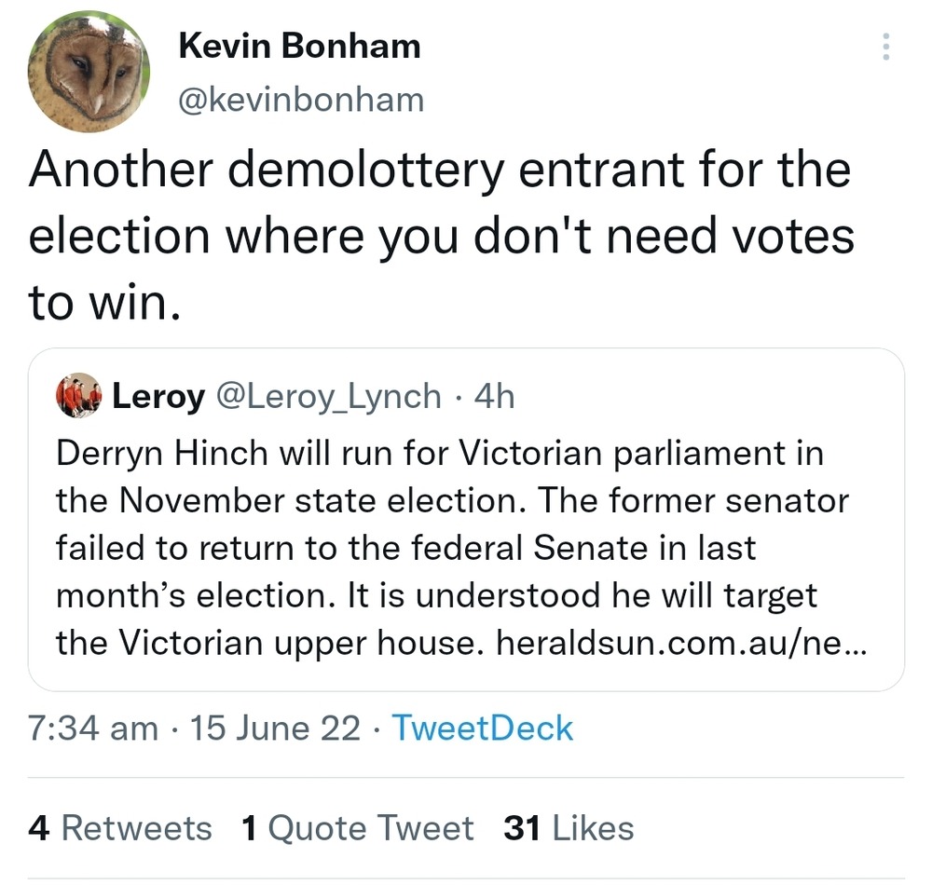Click Leroy's small profile avatar

(x=78, y=396)
